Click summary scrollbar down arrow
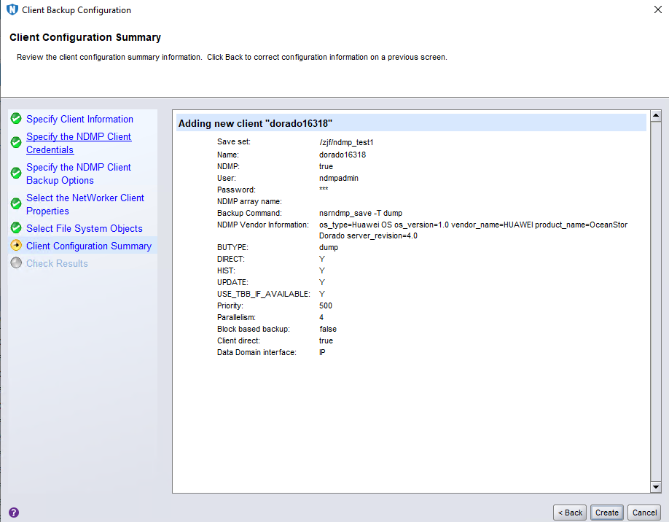Image resolution: width=669 pixels, height=522 pixels. click(x=656, y=487)
